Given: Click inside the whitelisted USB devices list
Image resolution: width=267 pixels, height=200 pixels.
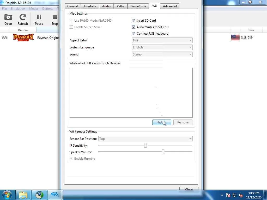Looking at the screenshot, I should (x=131, y=93).
